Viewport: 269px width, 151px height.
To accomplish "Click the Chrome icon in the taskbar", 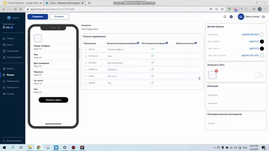I will pyautogui.click(x=39, y=147).
